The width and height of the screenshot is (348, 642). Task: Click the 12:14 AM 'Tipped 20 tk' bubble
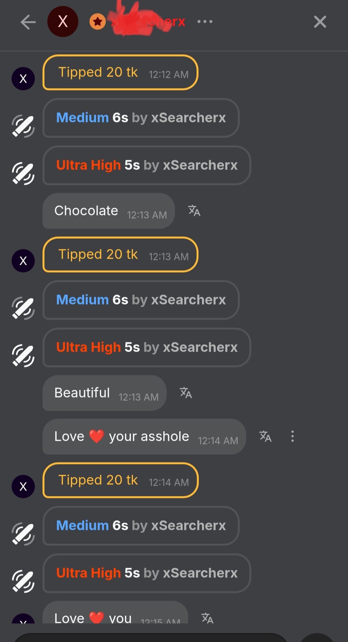[x=121, y=480]
